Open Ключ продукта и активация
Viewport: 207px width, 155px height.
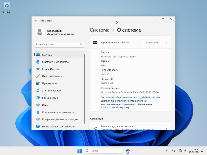(x=130, y=126)
